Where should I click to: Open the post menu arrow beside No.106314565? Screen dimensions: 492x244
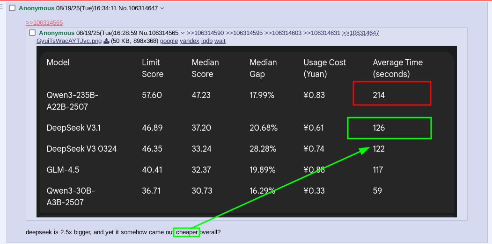(183, 33)
